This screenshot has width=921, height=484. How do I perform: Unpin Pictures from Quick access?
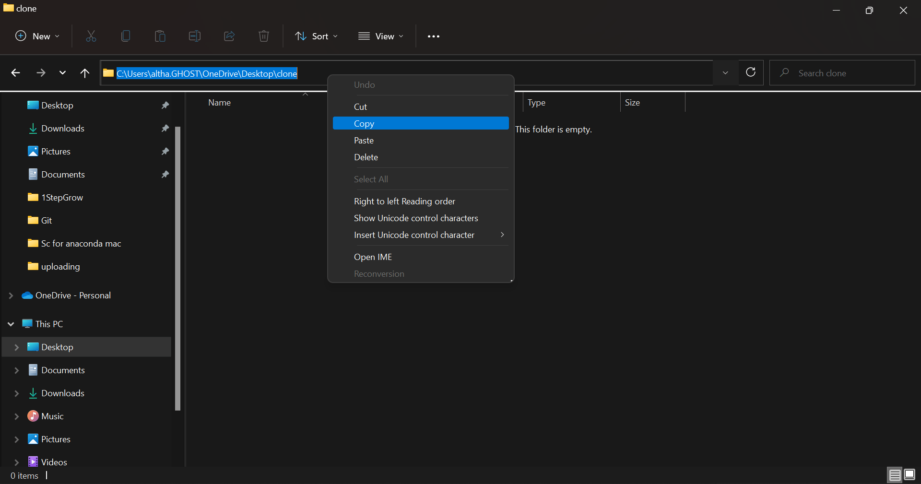(165, 151)
